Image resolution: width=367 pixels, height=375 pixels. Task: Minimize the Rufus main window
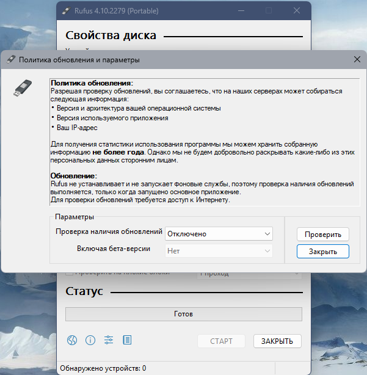[241, 11]
